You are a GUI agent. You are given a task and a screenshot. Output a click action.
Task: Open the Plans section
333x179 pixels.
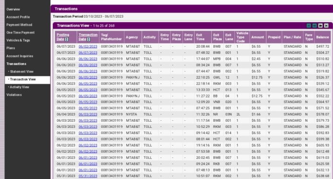tap(11, 48)
